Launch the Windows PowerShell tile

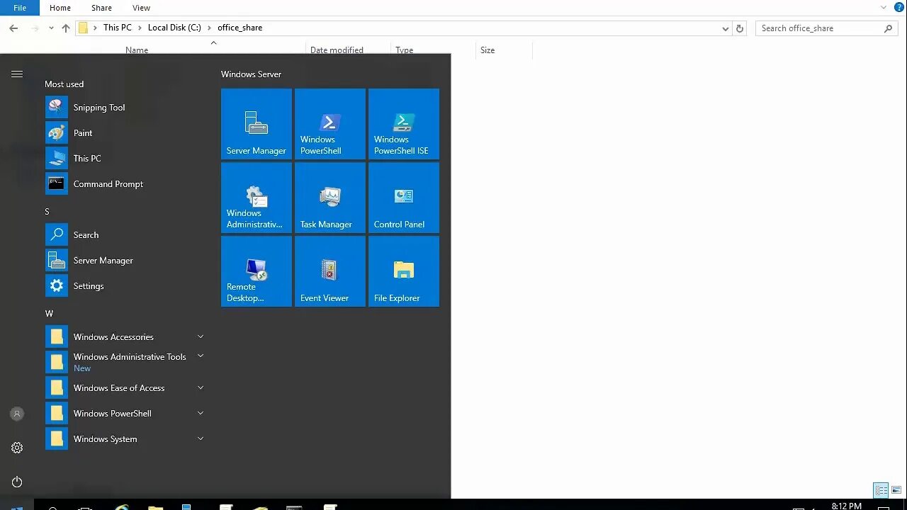[x=330, y=124]
